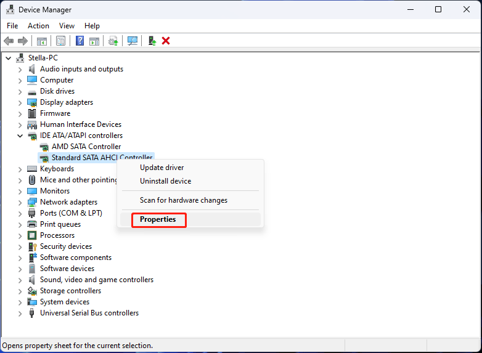This screenshot has width=482, height=353.
Task: Click the red X Uninstall device icon
Action: pyautogui.click(x=166, y=41)
